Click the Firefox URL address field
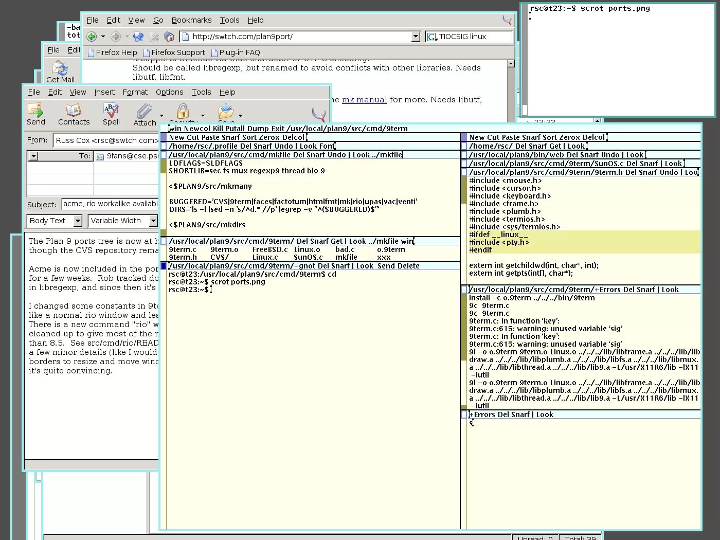This screenshot has height=540, width=720. pyautogui.click(x=301, y=37)
